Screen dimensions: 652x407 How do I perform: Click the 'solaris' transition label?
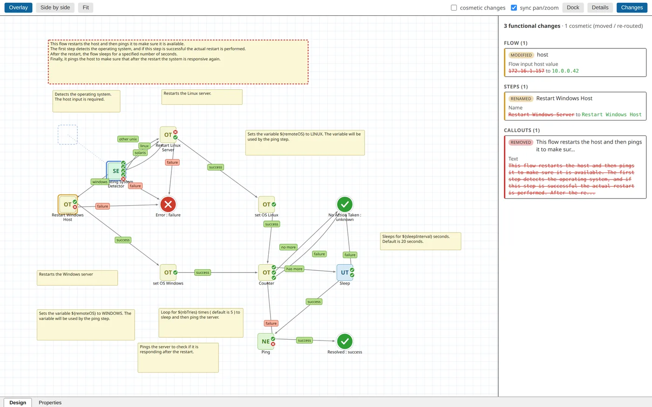click(x=140, y=153)
